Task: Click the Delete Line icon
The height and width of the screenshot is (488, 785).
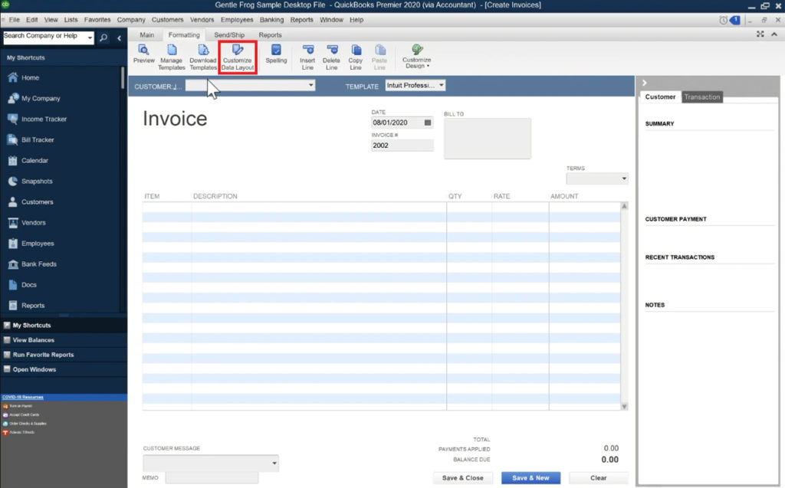Action: (331, 54)
